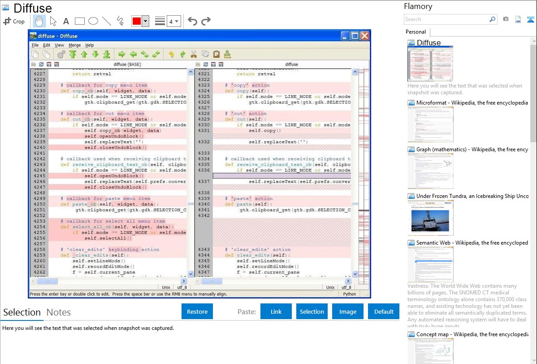Copy selection left with green arrow

133,54
